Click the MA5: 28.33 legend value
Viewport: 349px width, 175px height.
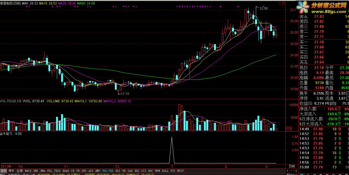(30, 3)
